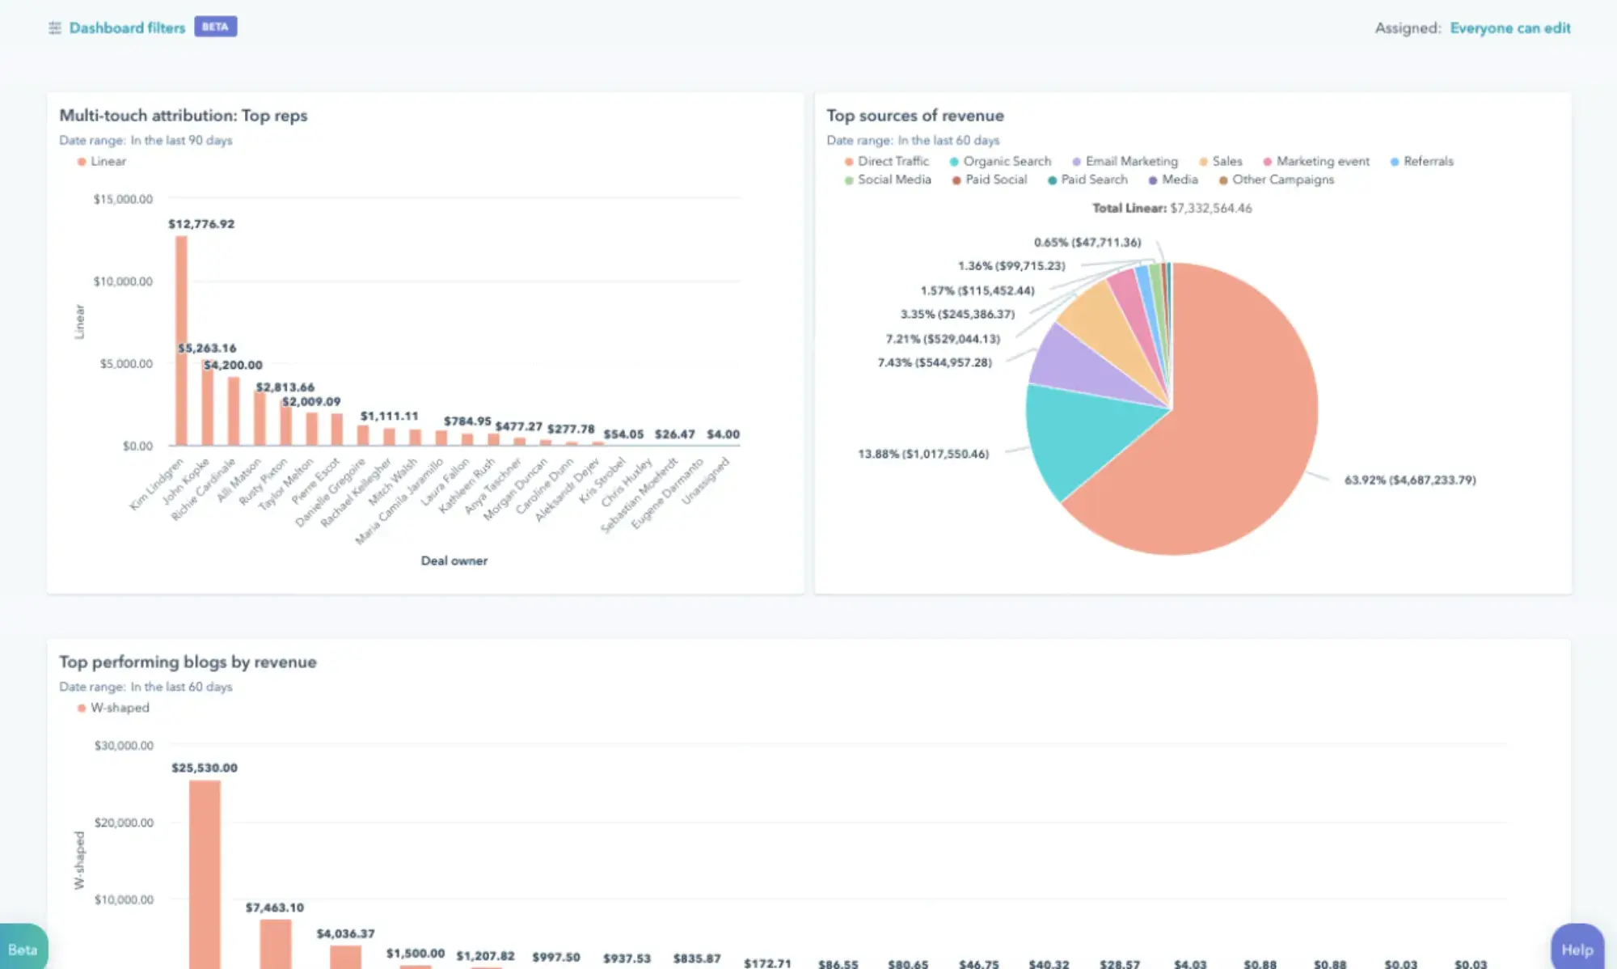1617x969 pixels.
Task: Click the $4,200.00 bar value label
Action: pos(233,365)
